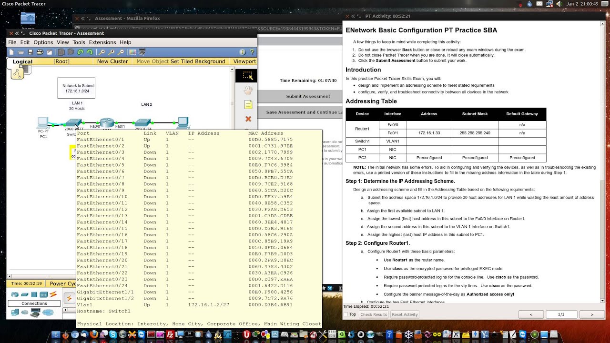Click the Skype icon in the dock

pos(112,334)
